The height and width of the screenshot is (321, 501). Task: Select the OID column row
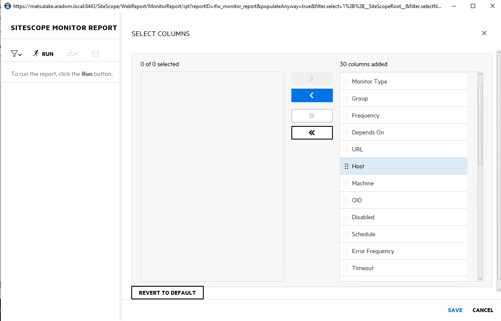pos(404,200)
